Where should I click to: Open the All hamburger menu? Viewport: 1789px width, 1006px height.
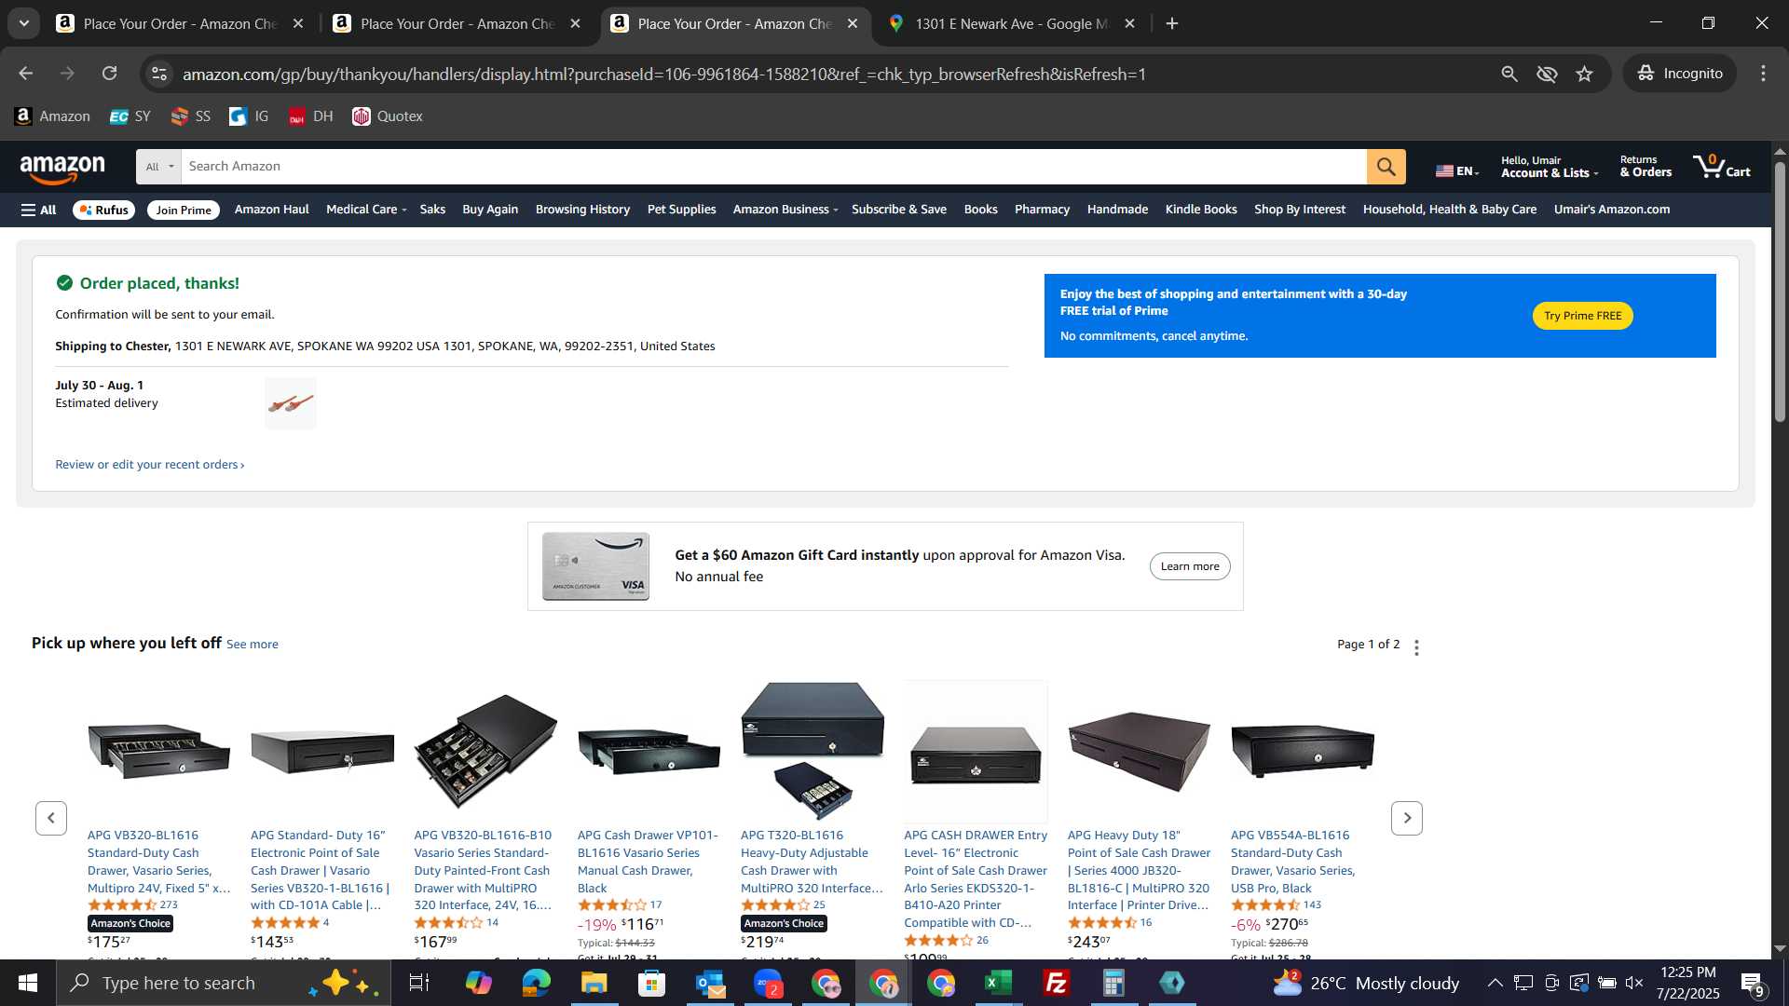38,210
